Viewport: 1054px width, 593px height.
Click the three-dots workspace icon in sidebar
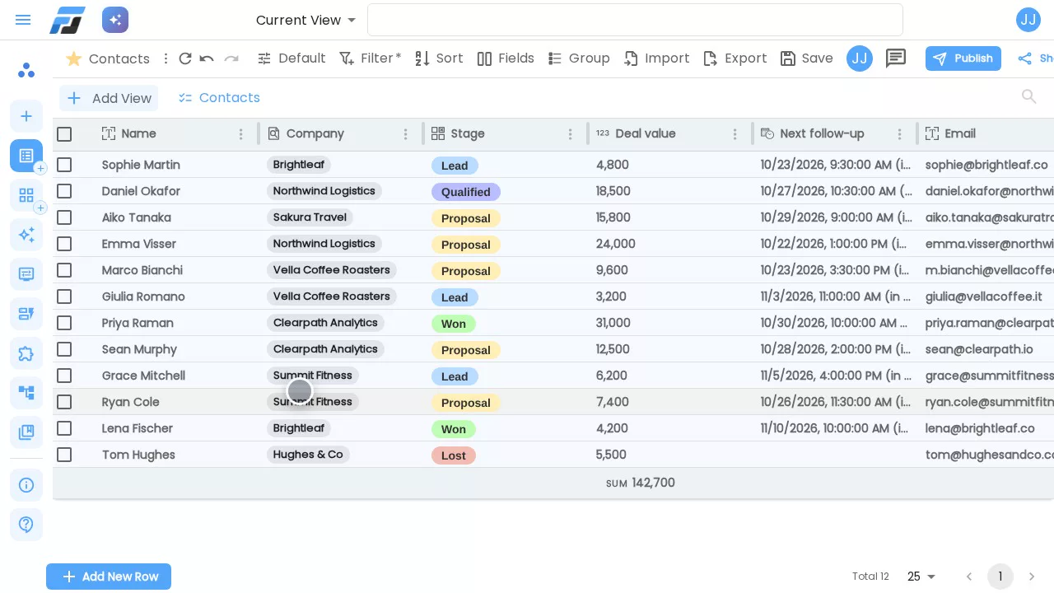coord(26,70)
